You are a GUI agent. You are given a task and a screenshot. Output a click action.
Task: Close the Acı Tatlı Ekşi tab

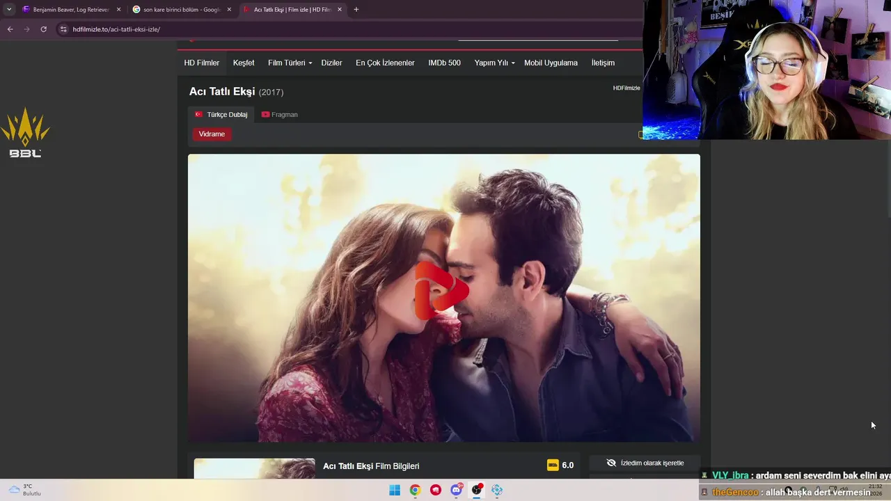click(x=339, y=10)
